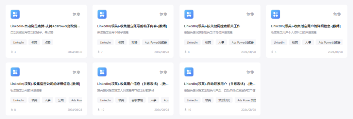Click description 收集指定用户个人资料页的详细信息
The image size is (353, 119).
[x=294, y=33]
